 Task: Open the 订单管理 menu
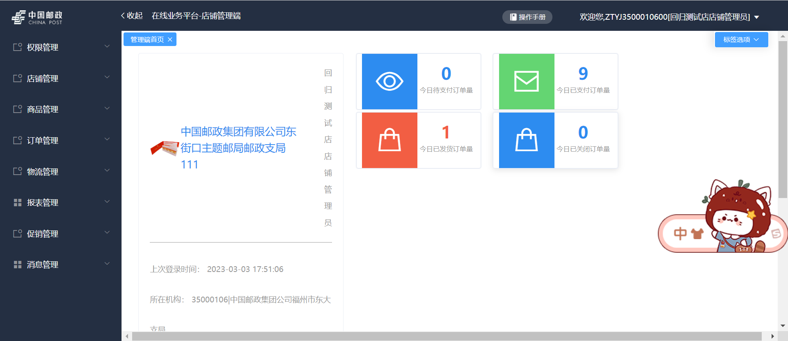[61, 140]
